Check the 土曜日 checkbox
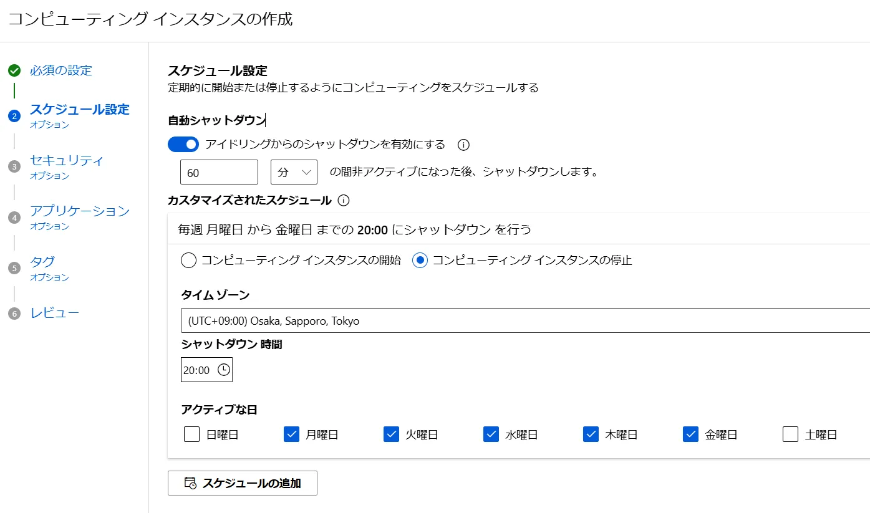The height and width of the screenshot is (513, 870). point(790,434)
